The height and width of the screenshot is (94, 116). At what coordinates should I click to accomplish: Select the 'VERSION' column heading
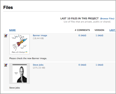point(99,30)
